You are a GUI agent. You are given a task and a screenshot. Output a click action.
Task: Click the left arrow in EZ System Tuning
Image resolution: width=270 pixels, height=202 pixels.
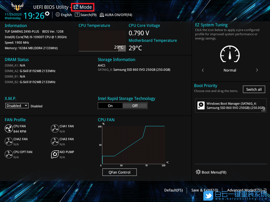point(202,70)
